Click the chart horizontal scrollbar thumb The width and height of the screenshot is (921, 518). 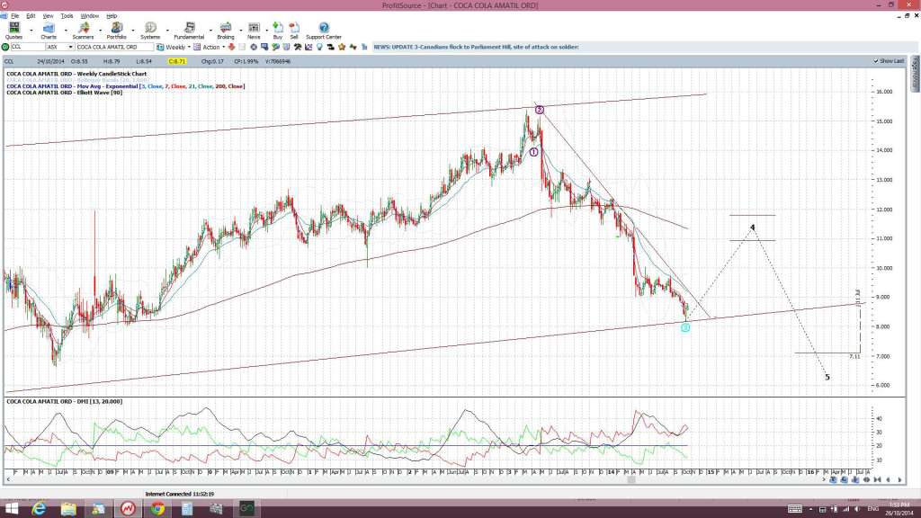click(x=631, y=480)
